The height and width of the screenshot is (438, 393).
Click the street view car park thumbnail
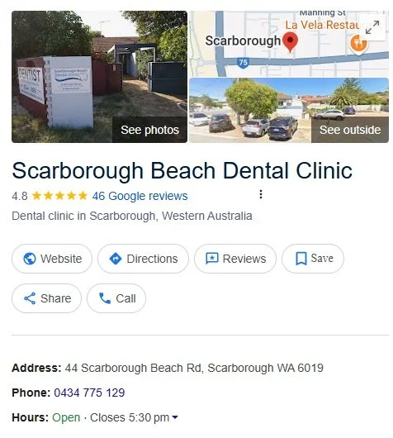[289, 111]
